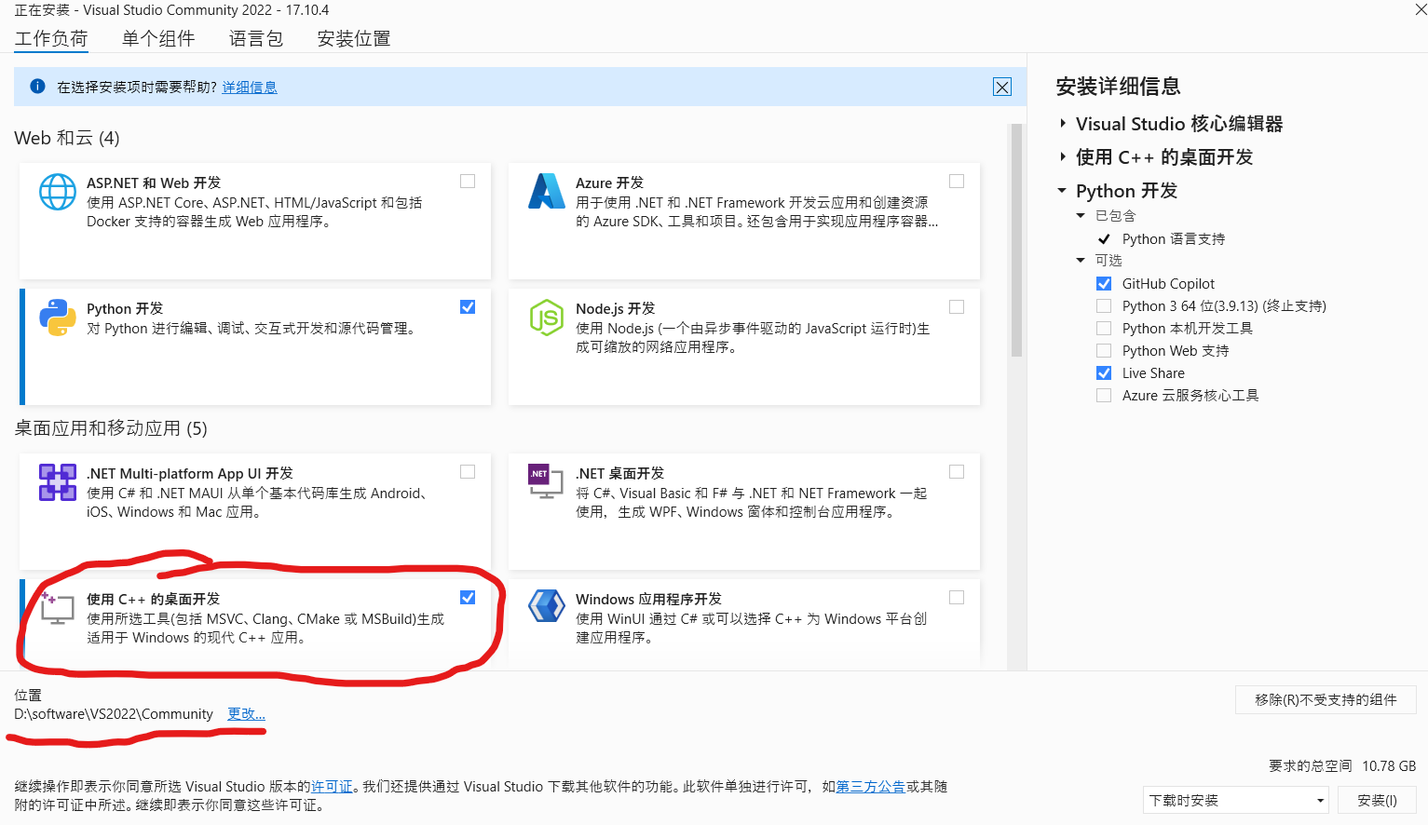
Task: Switch to 语言包 tab
Action: click(256, 39)
